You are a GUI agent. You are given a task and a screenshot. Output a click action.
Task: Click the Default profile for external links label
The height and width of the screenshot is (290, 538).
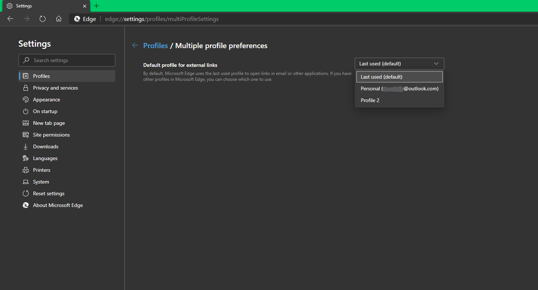point(180,65)
